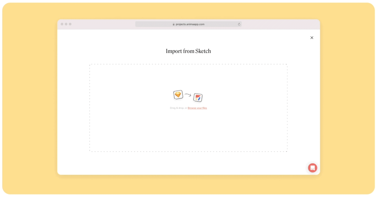
Task: Close the Import from Sketch dialog
Action: coord(312,38)
